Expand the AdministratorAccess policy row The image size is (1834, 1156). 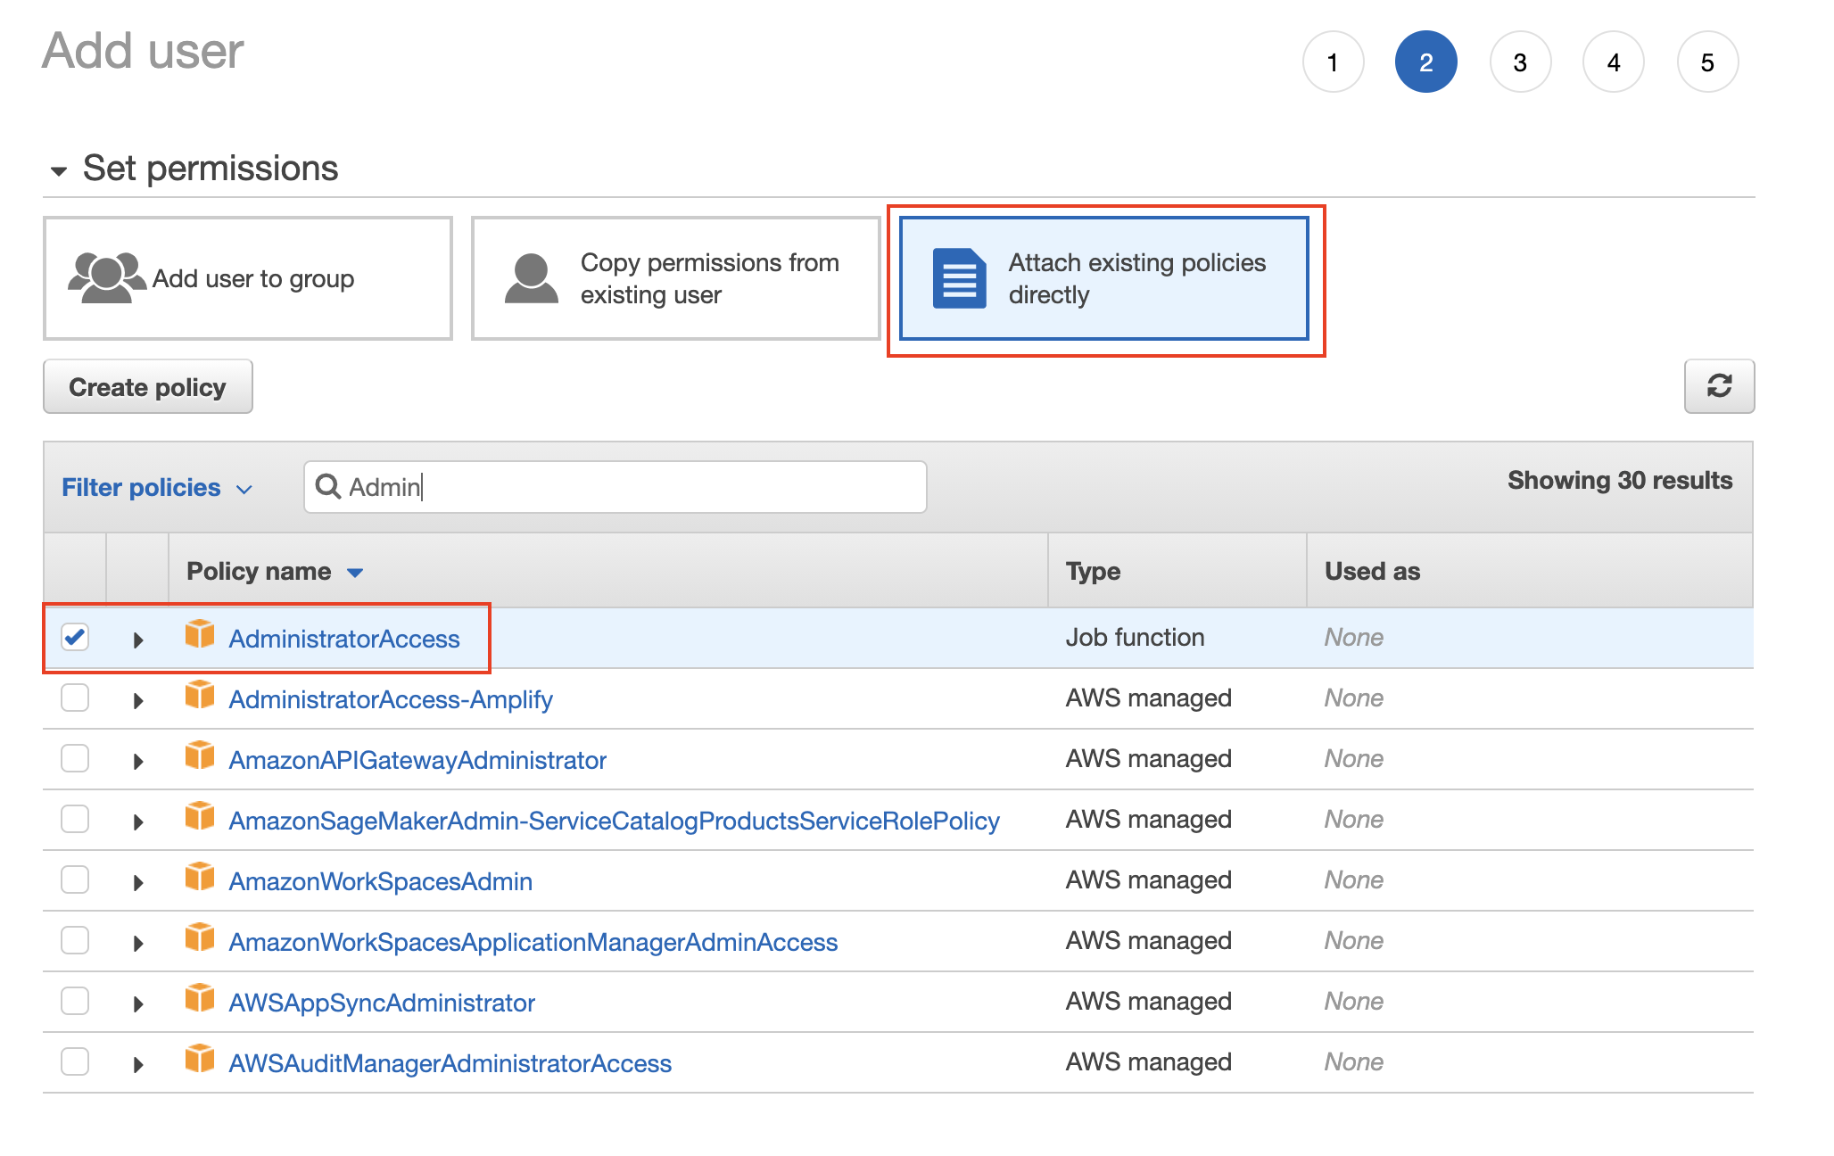pyautogui.click(x=137, y=638)
